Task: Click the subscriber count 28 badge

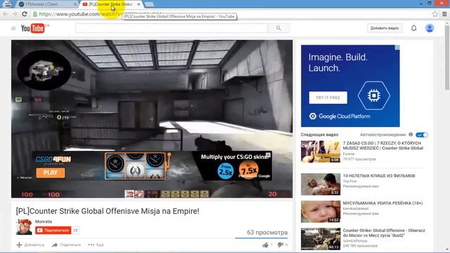Action: point(75,231)
